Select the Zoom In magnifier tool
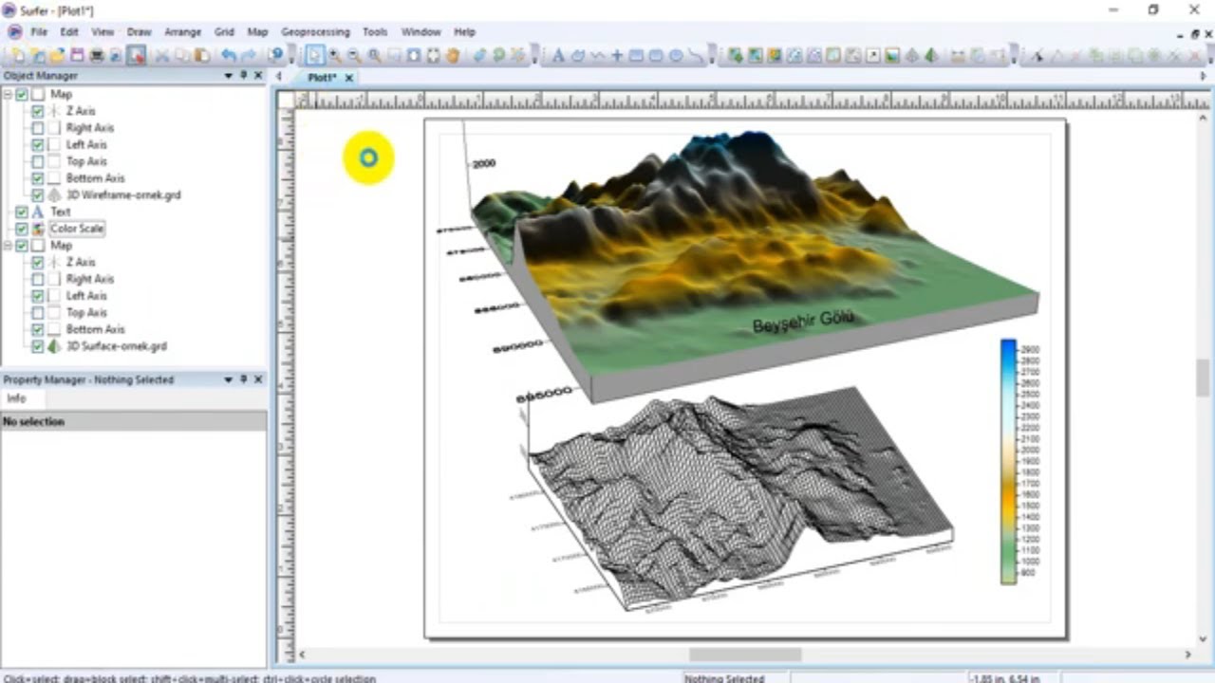This screenshot has height=683, width=1215. pos(335,56)
